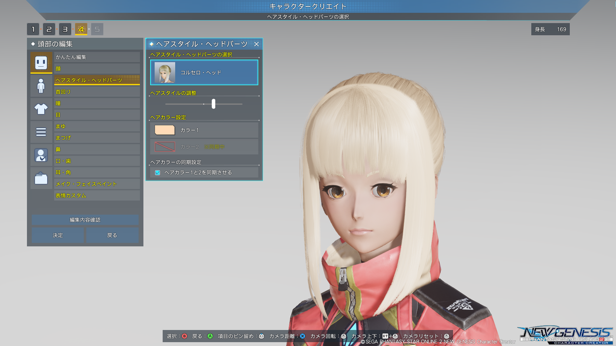616x346 pixels.
Task: Click the ヘアカラーの同期設定 section label
Action: point(176,162)
